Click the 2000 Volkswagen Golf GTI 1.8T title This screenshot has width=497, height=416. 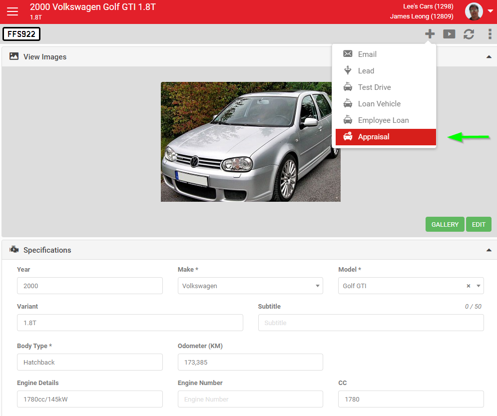93,7
